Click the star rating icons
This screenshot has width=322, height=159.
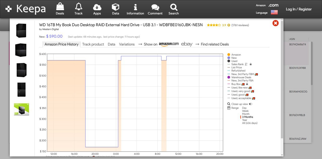point(214,25)
